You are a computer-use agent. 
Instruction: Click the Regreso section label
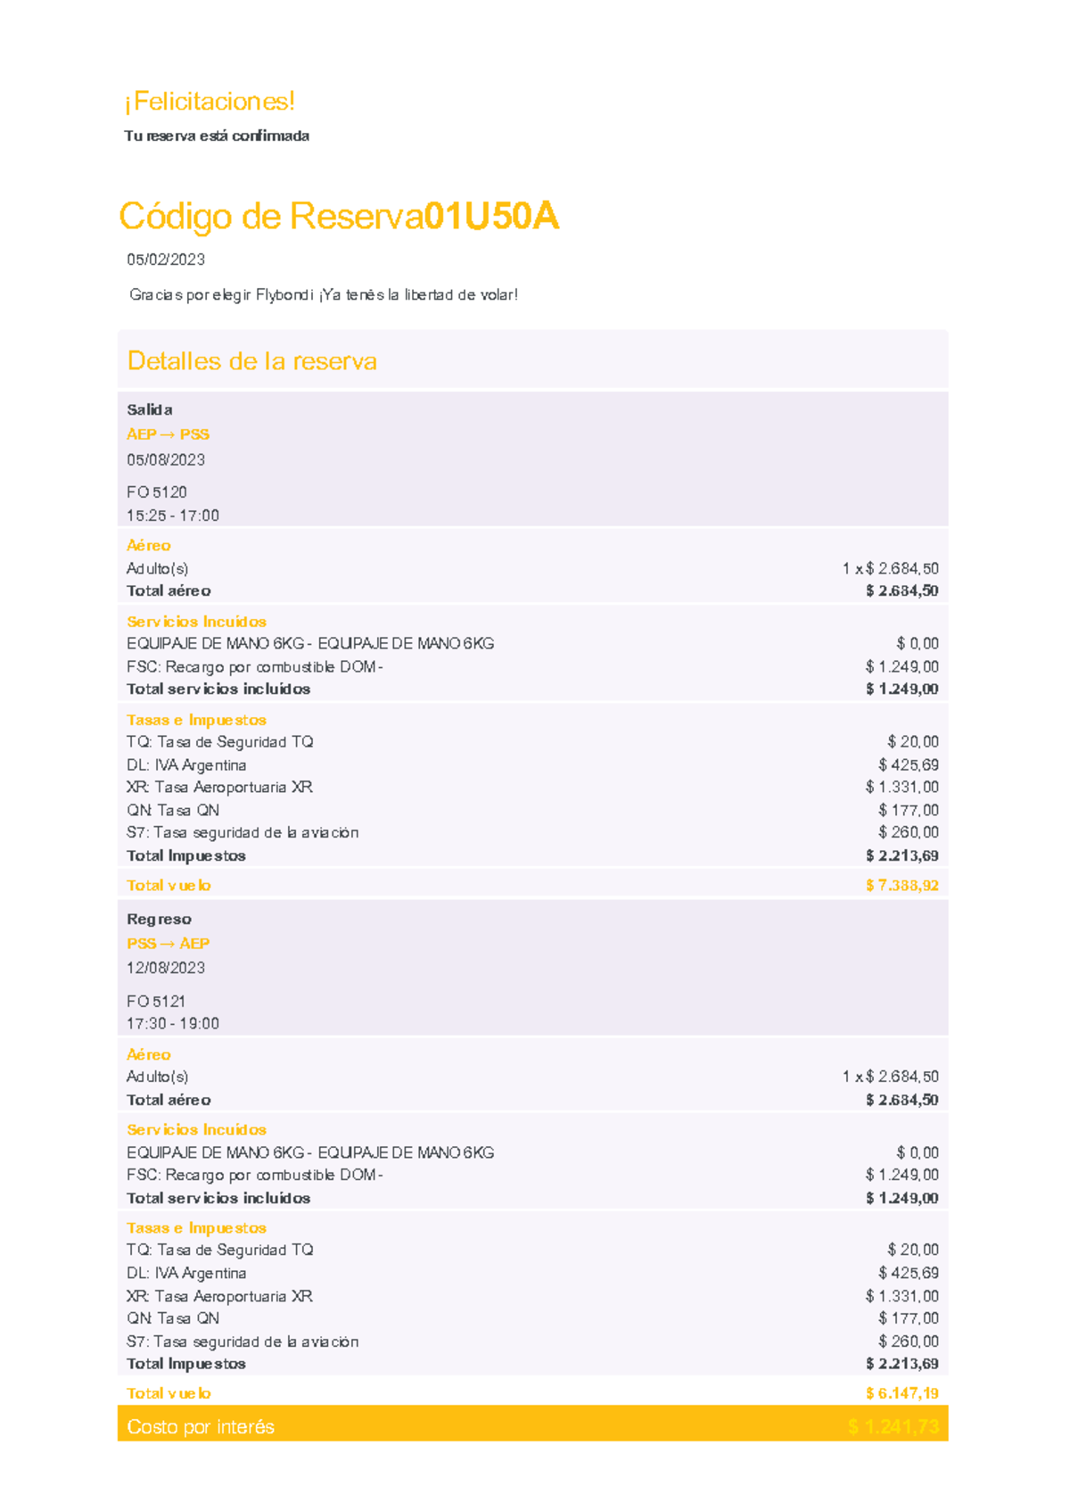159,919
